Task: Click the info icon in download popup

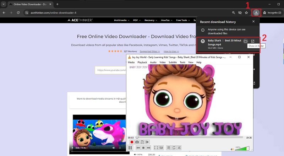Action: point(203,30)
